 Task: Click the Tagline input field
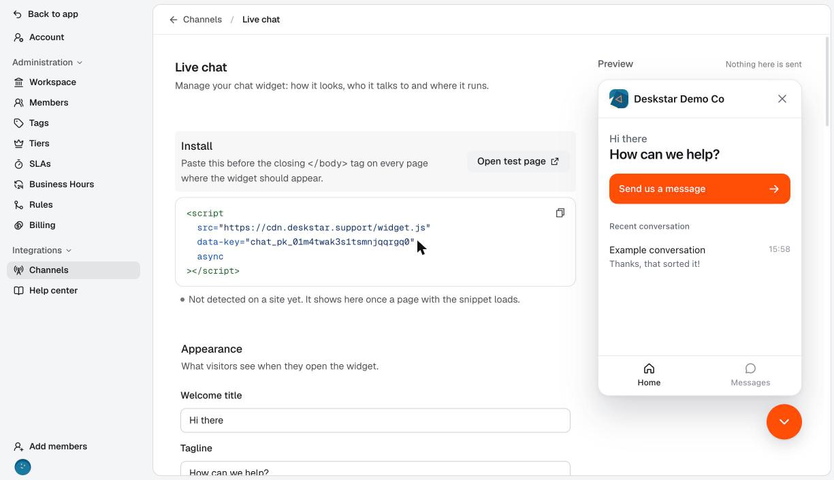pyautogui.click(x=375, y=468)
